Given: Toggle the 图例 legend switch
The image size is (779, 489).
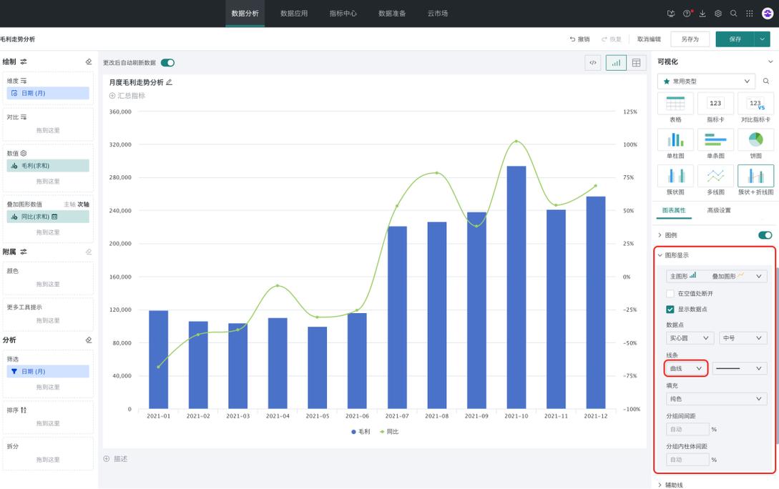Looking at the screenshot, I should point(765,234).
